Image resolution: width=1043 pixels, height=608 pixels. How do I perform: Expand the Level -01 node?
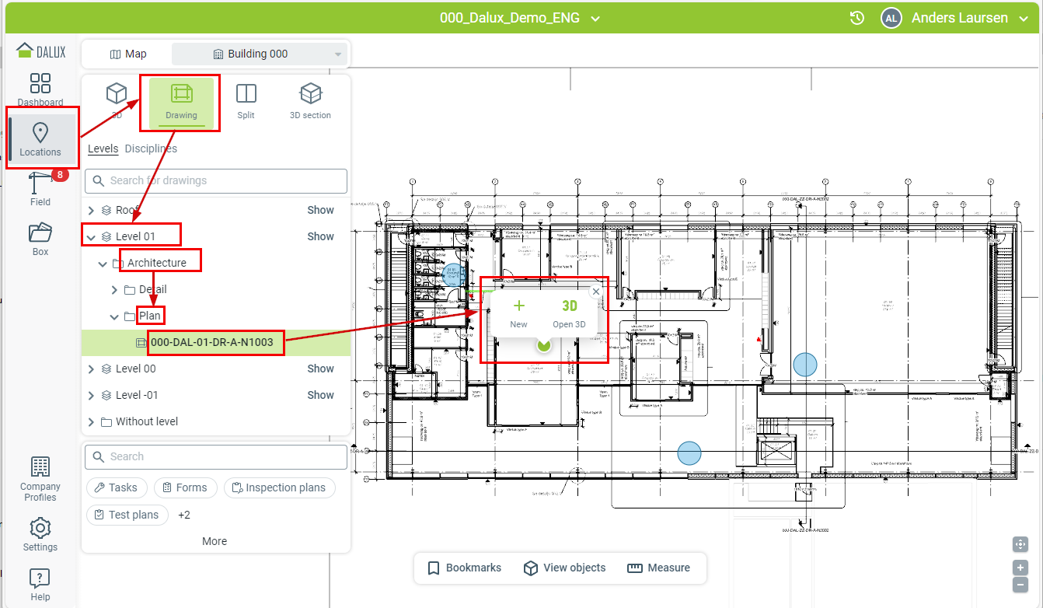point(91,395)
